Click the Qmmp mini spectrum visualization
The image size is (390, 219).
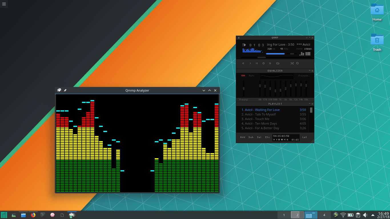coord(253,50)
